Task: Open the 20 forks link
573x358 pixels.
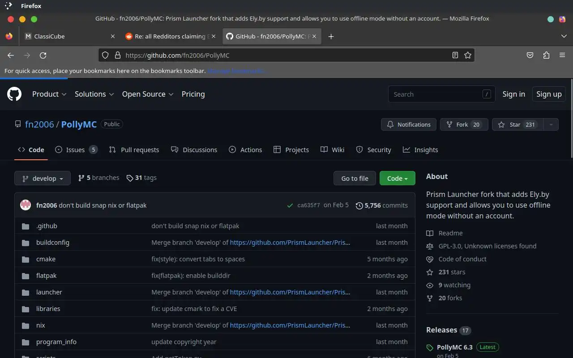Action: tap(444, 298)
